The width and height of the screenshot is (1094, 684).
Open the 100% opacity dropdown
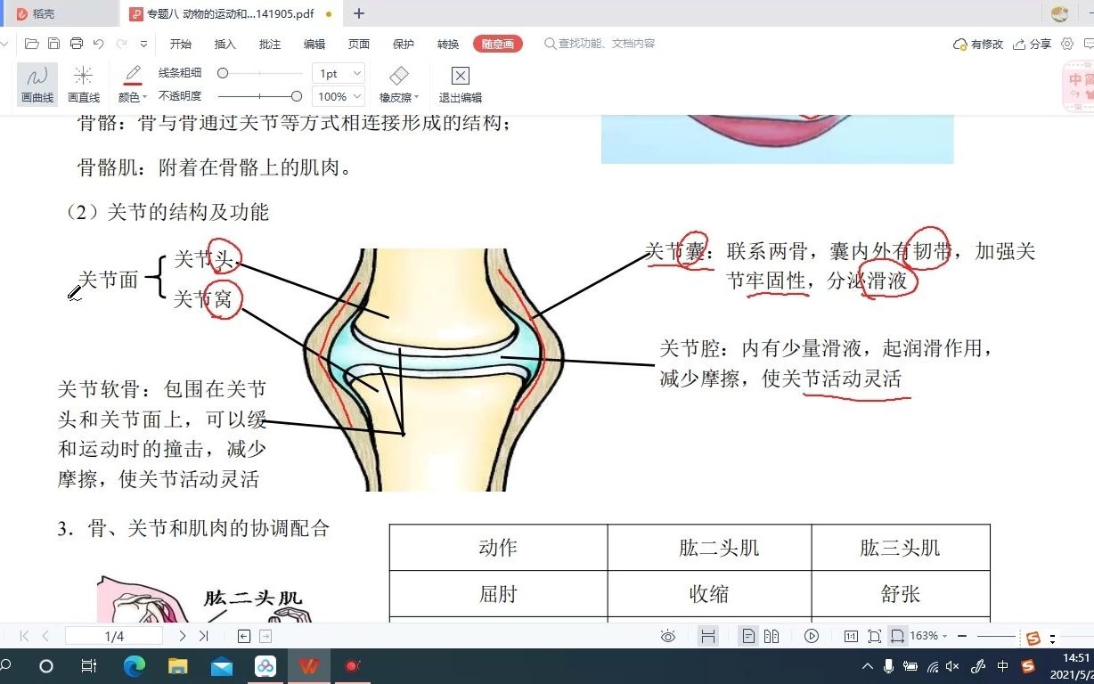pyautogui.click(x=338, y=96)
